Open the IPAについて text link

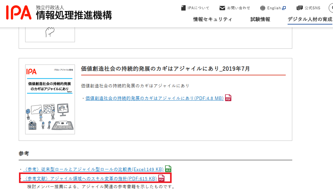[x=198, y=8]
